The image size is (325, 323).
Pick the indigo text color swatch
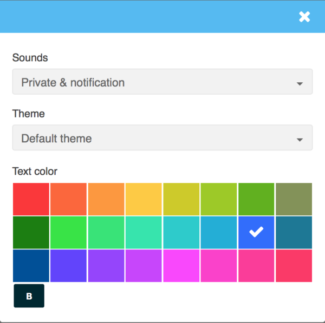[x=68, y=266]
